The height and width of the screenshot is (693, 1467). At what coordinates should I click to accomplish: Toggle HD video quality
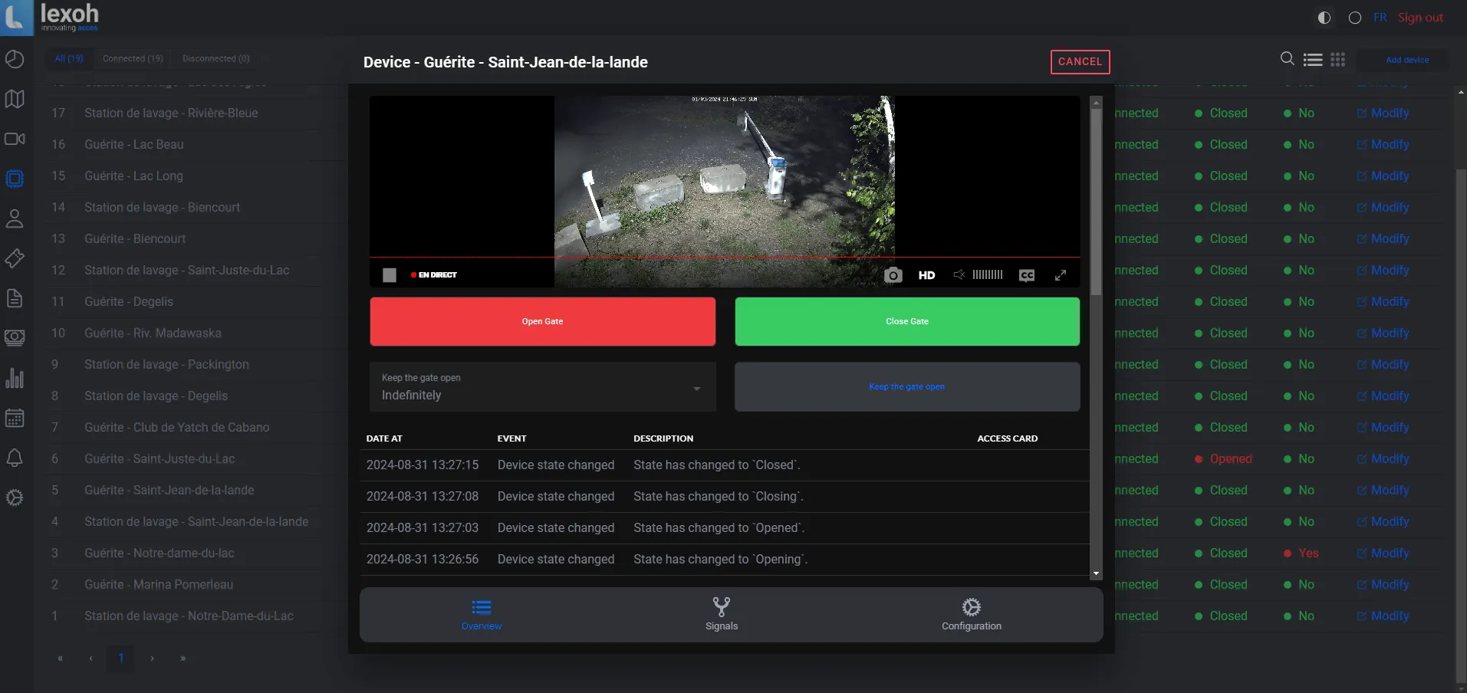(x=926, y=275)
